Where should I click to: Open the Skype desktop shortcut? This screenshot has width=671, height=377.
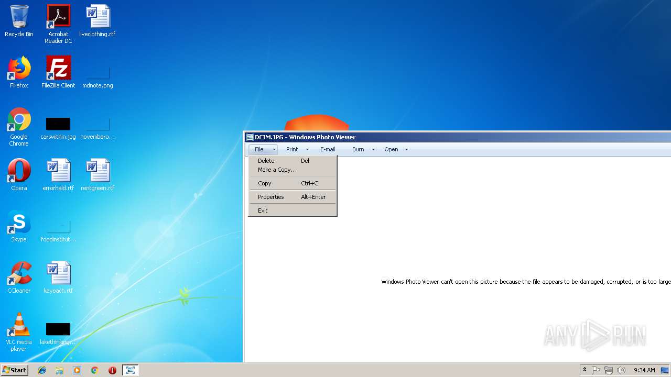(x=19, y=226)
